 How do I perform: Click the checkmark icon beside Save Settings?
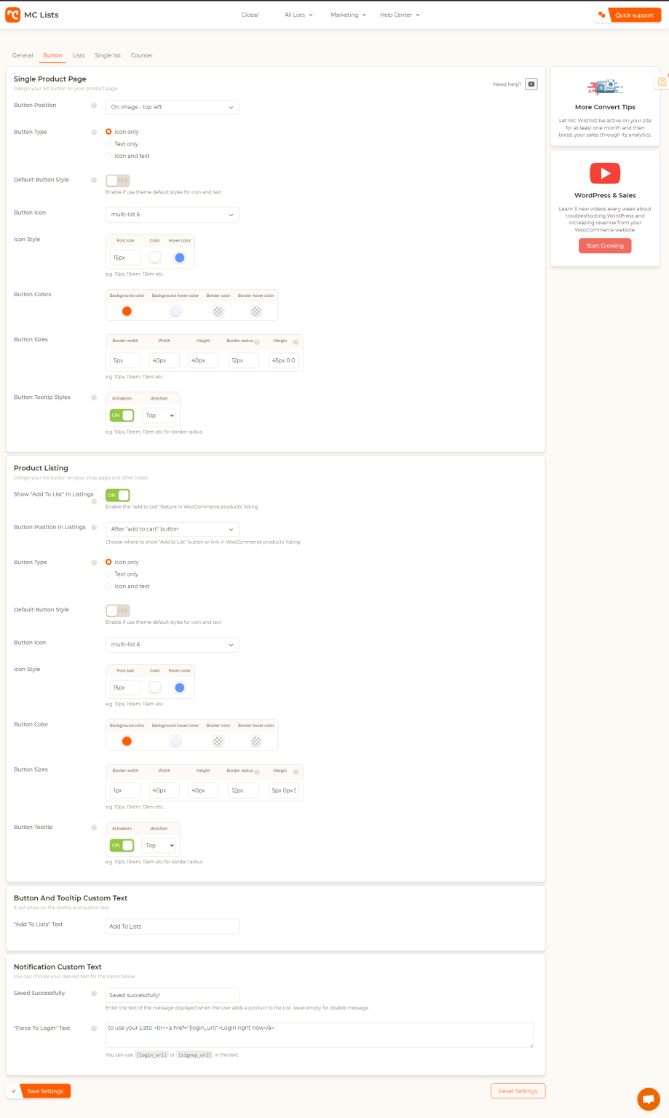pos(14,1091)
